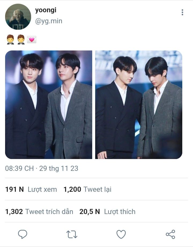Open the @yg.min handle link

[49, 21]
